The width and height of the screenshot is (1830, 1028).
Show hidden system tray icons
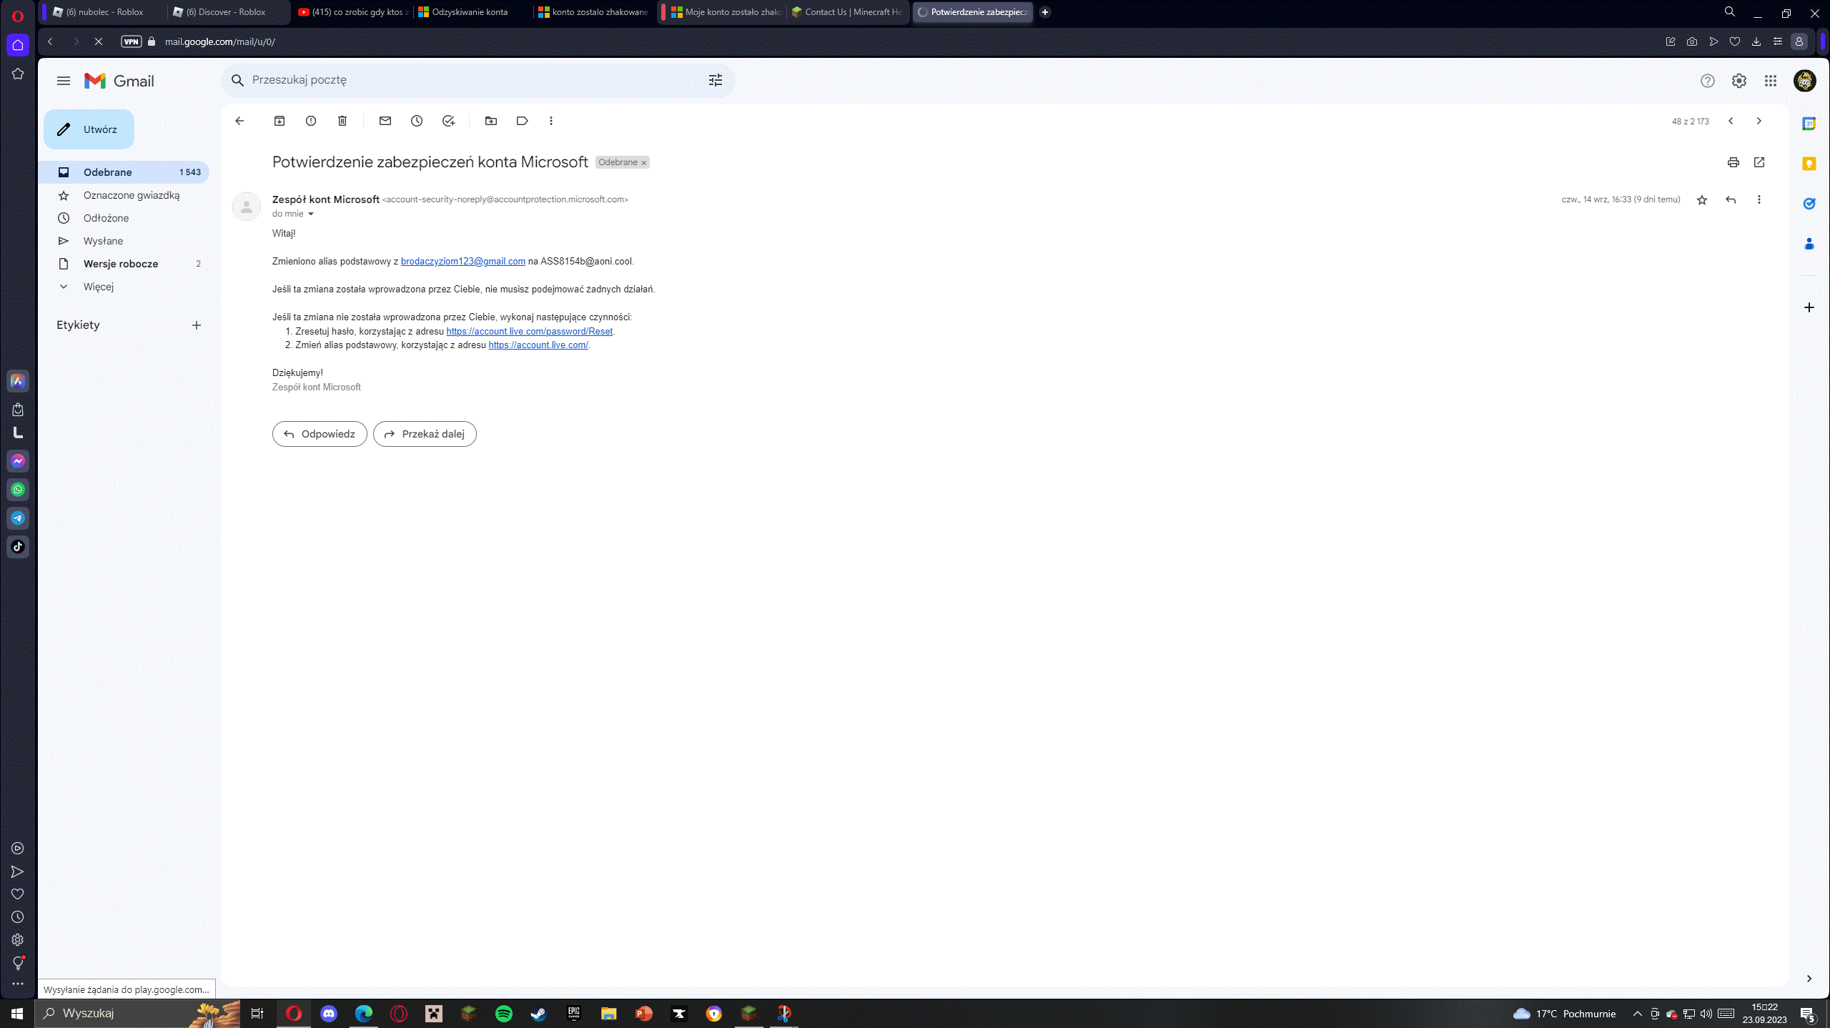click(x=1638, y=1013)
